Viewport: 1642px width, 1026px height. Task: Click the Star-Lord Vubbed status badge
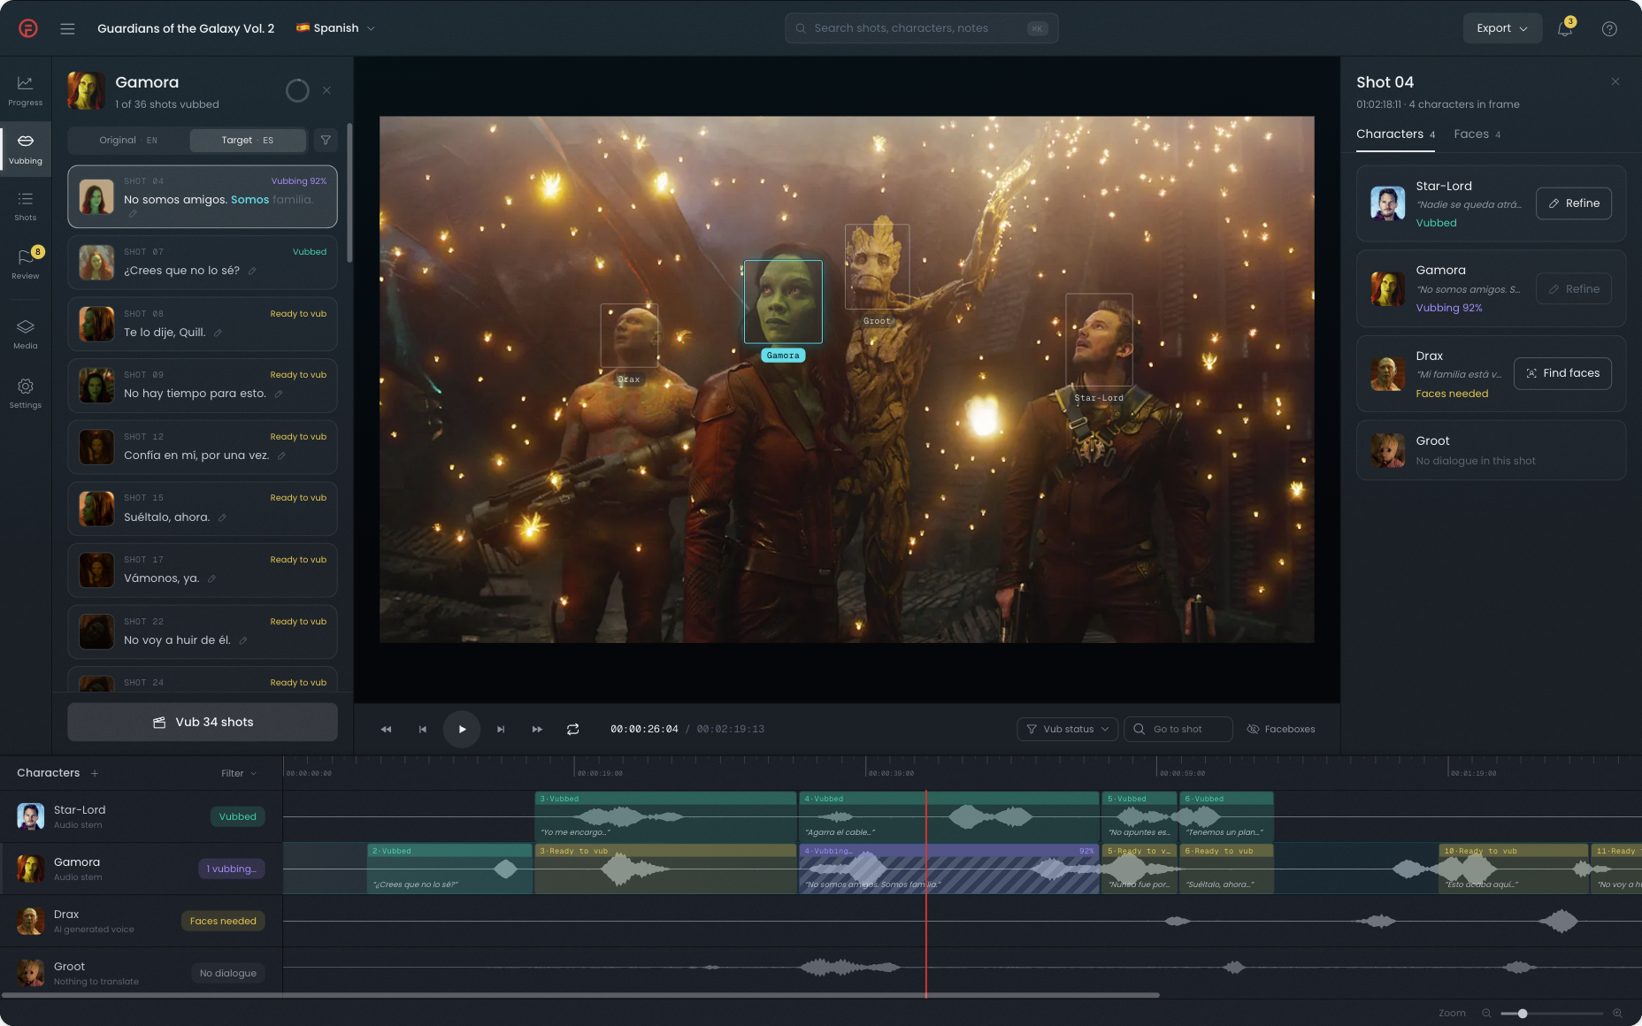click(x=237, y=816)
